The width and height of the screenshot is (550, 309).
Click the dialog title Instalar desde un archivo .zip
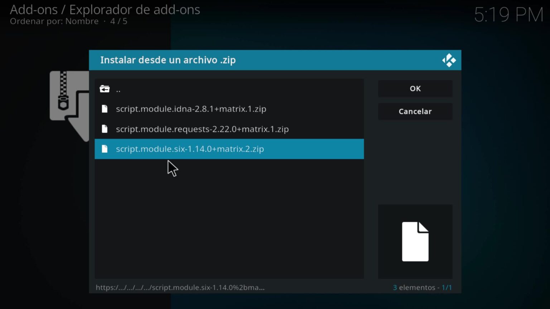pyautogui.click(x=168, y=60)
